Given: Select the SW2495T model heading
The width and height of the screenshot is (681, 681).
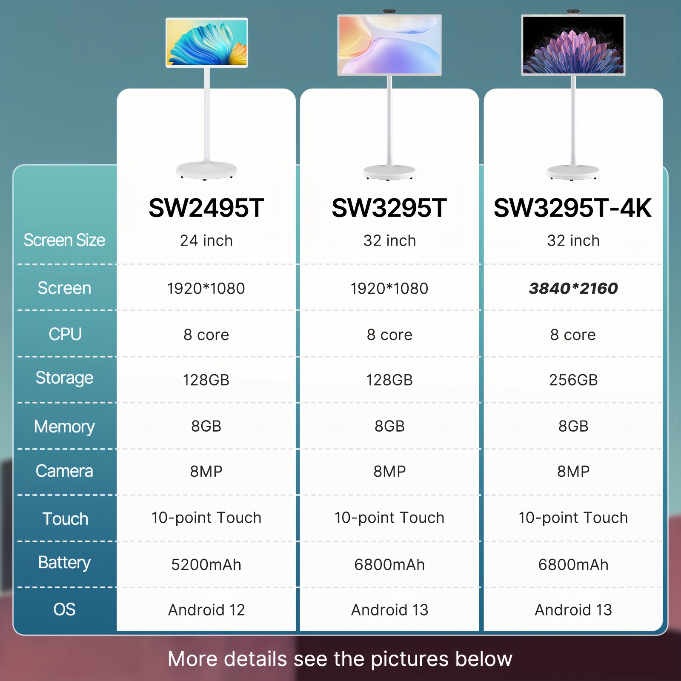Looking at the screenshot, I should (206, 208).
